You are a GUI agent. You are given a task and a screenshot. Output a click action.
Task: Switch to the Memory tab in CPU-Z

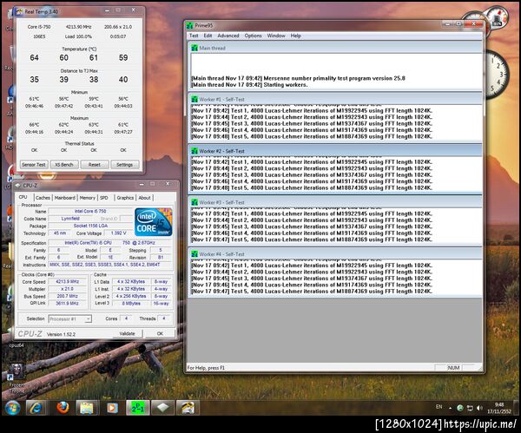tap(88, 198)
